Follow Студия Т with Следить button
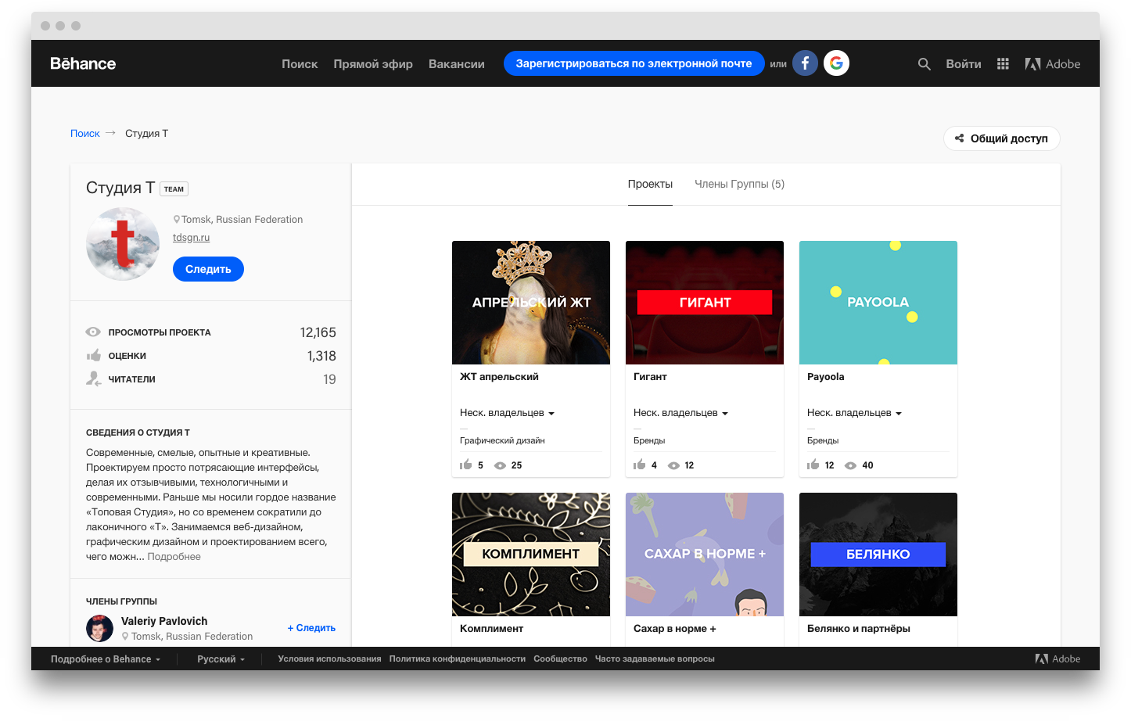The height and width of the screenshot is (725, 1131). click(x=208, y=269)
